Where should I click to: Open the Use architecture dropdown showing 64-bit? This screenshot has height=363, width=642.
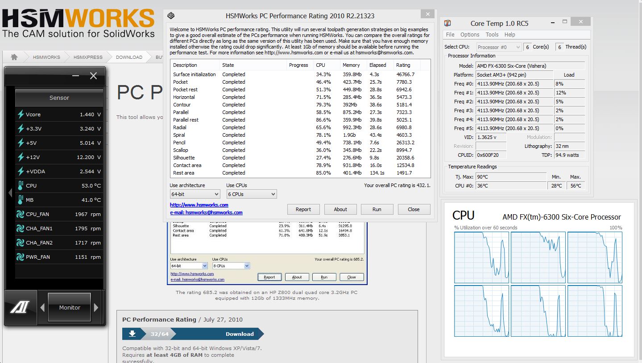point(195,194)
